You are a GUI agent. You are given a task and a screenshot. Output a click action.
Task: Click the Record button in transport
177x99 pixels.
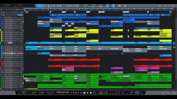point(91,93)
